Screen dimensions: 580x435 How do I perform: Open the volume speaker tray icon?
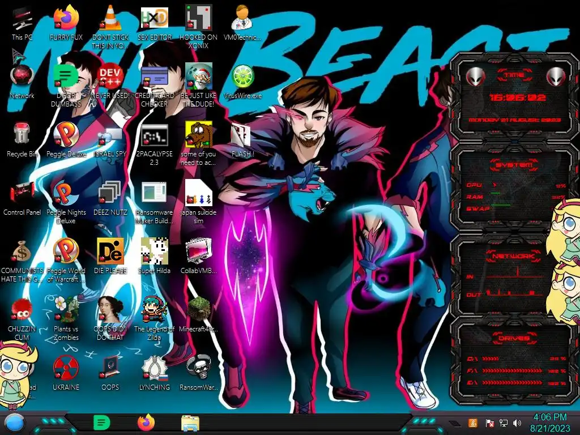click(x=517, y=423)
